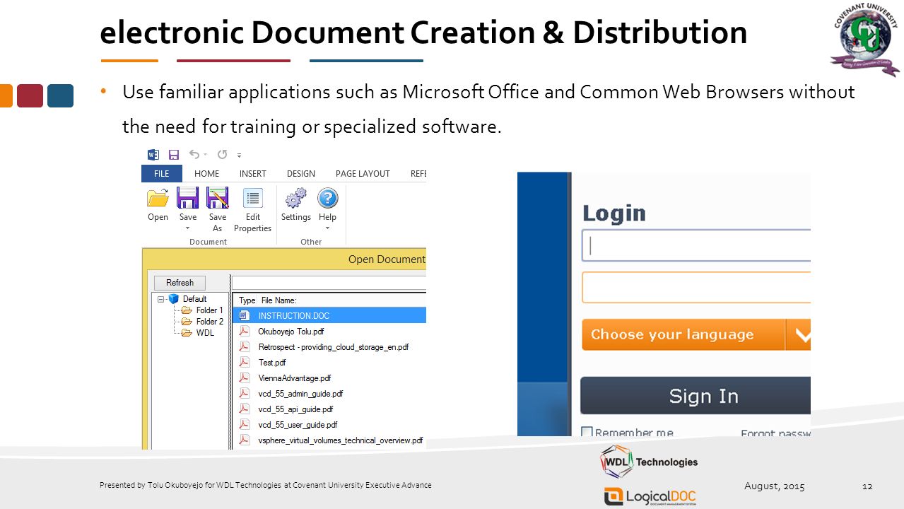
Task: Switch to the PAGE LAYOUT ribbon tab
Action: point(363,174)
